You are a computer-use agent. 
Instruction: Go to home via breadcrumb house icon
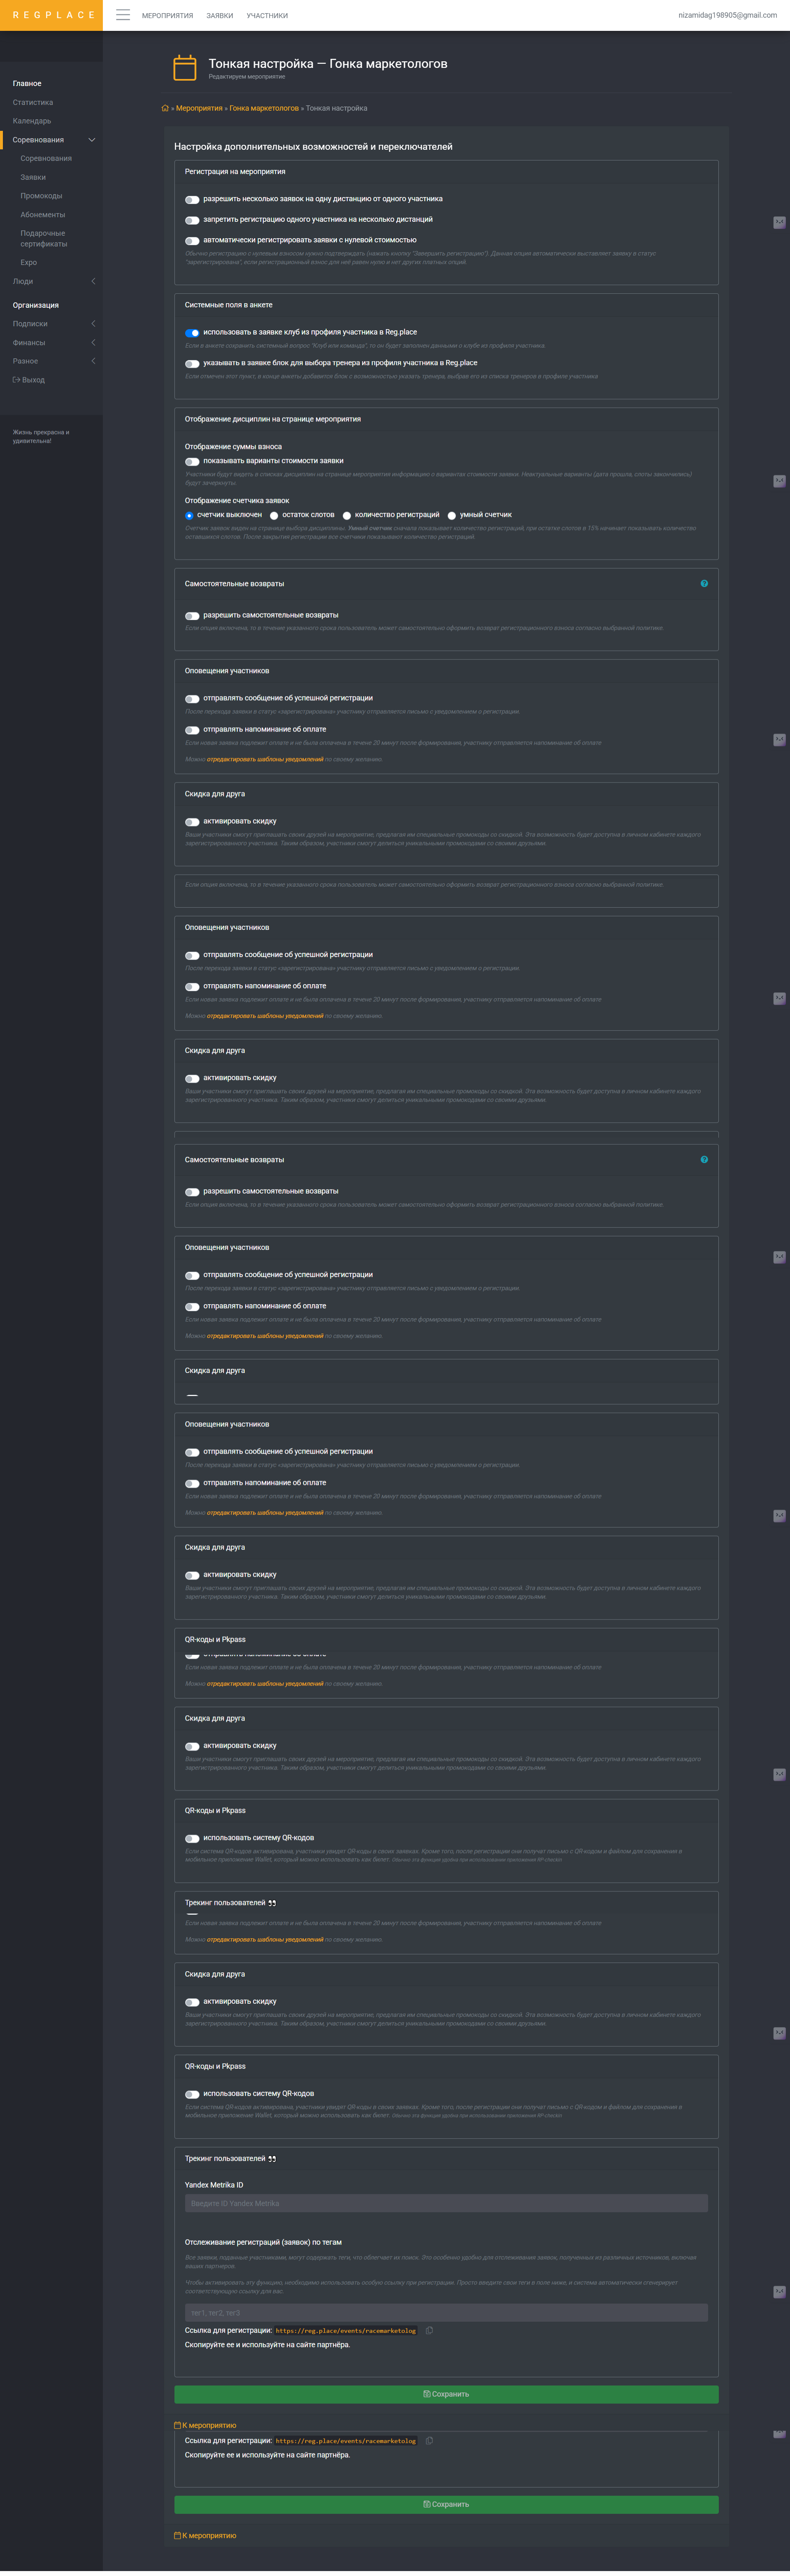tap(165, 108)
